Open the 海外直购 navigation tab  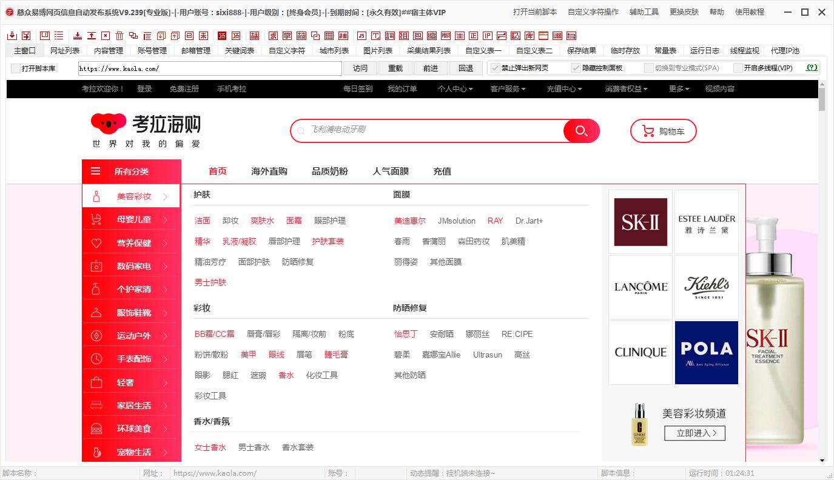click(269, 172)
